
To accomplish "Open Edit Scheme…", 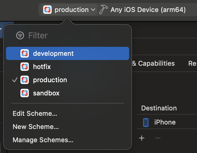I will 35,113.
